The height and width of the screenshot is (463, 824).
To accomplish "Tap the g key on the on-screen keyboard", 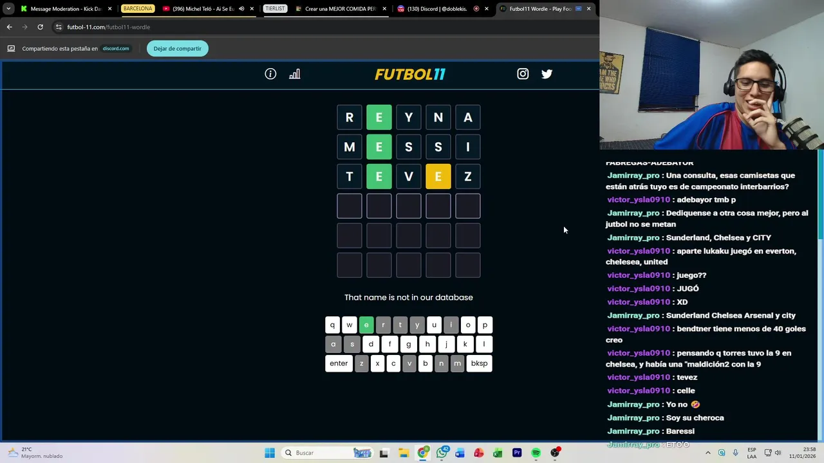I will pos(408,344).
